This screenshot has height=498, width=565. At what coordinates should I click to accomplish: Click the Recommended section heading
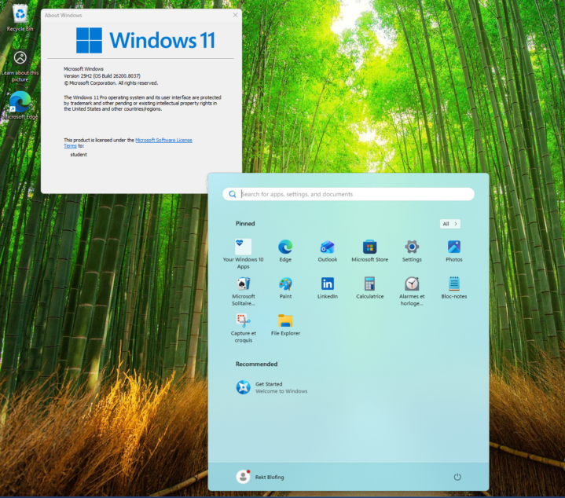click(256, 364)
